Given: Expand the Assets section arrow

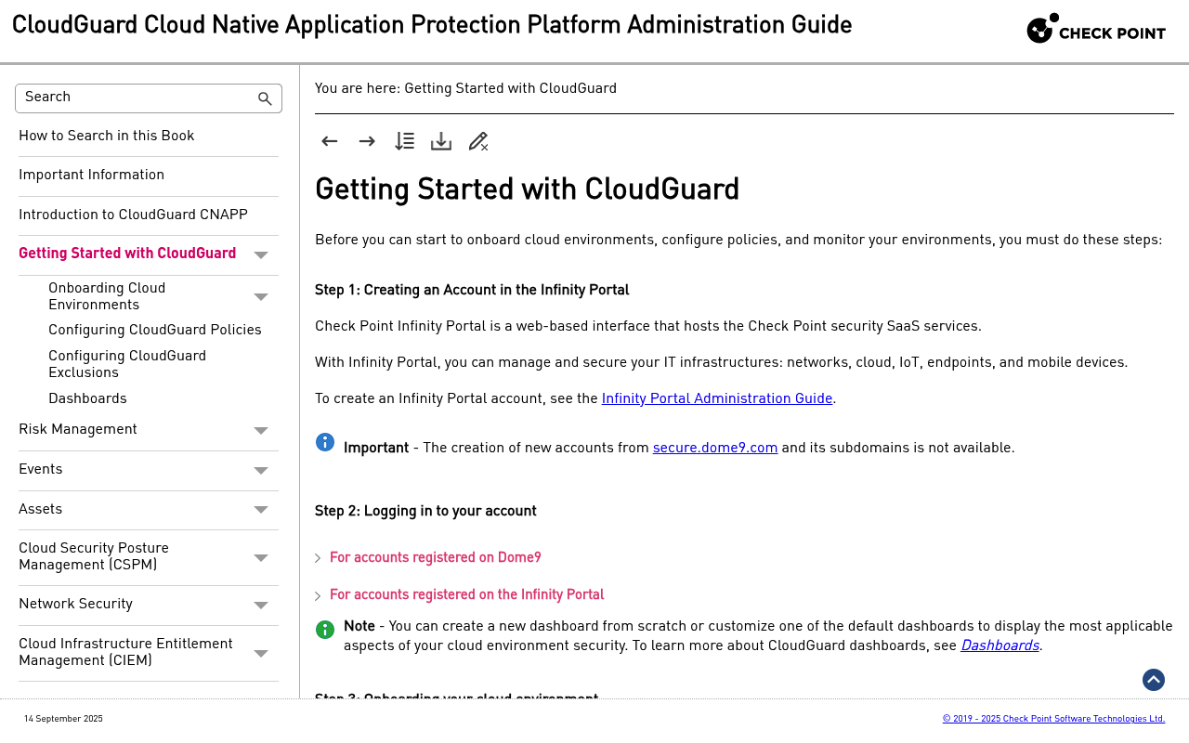Looking at the screenshot, I should (261, 510).
